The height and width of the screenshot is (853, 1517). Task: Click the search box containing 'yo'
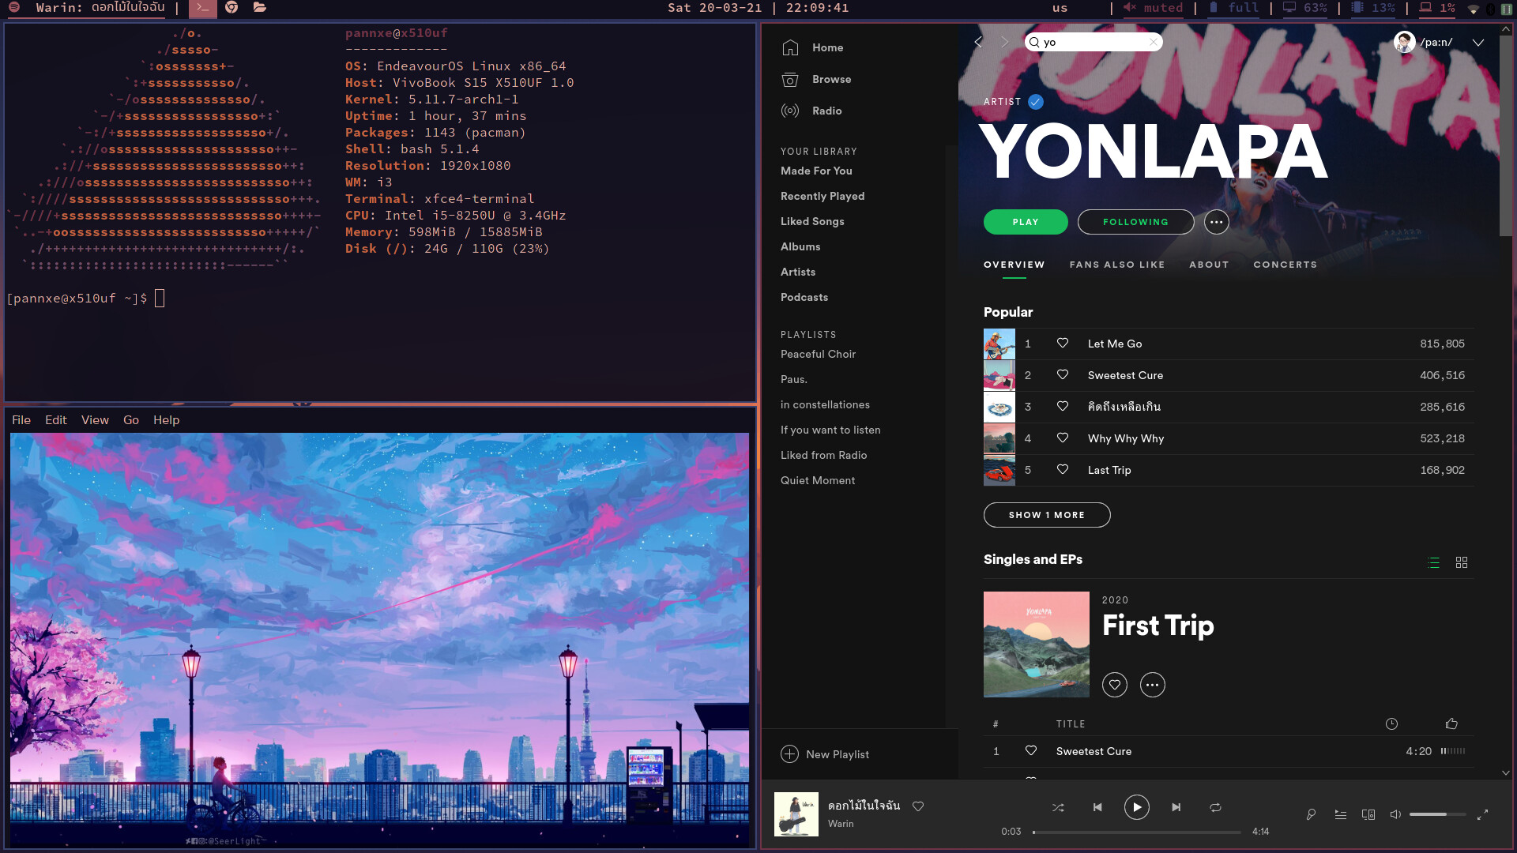pyautogui.click(x=1094, y=42)
